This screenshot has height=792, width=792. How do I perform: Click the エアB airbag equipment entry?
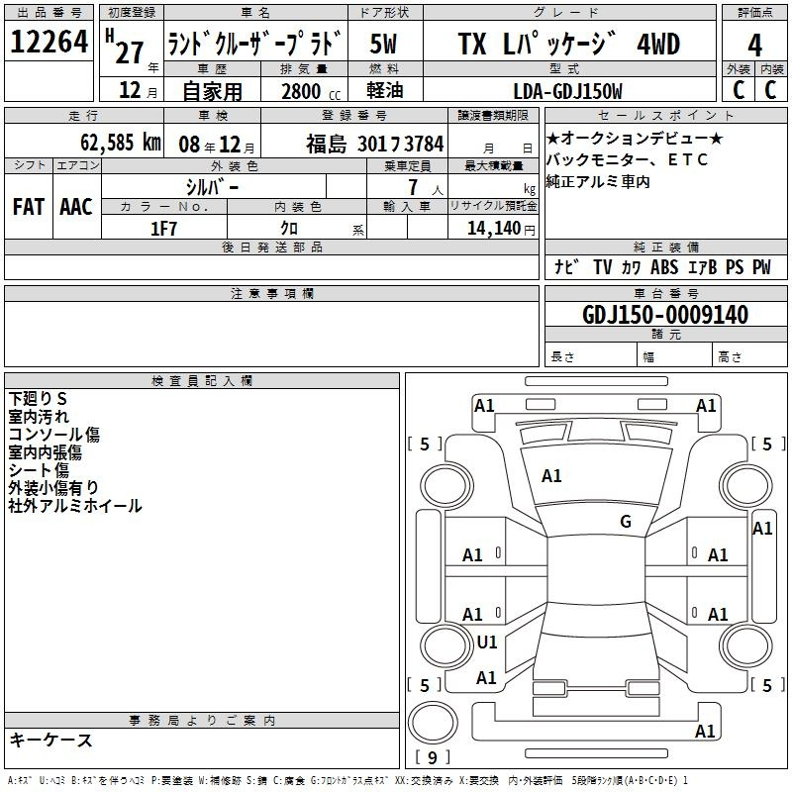pos(703,267)
